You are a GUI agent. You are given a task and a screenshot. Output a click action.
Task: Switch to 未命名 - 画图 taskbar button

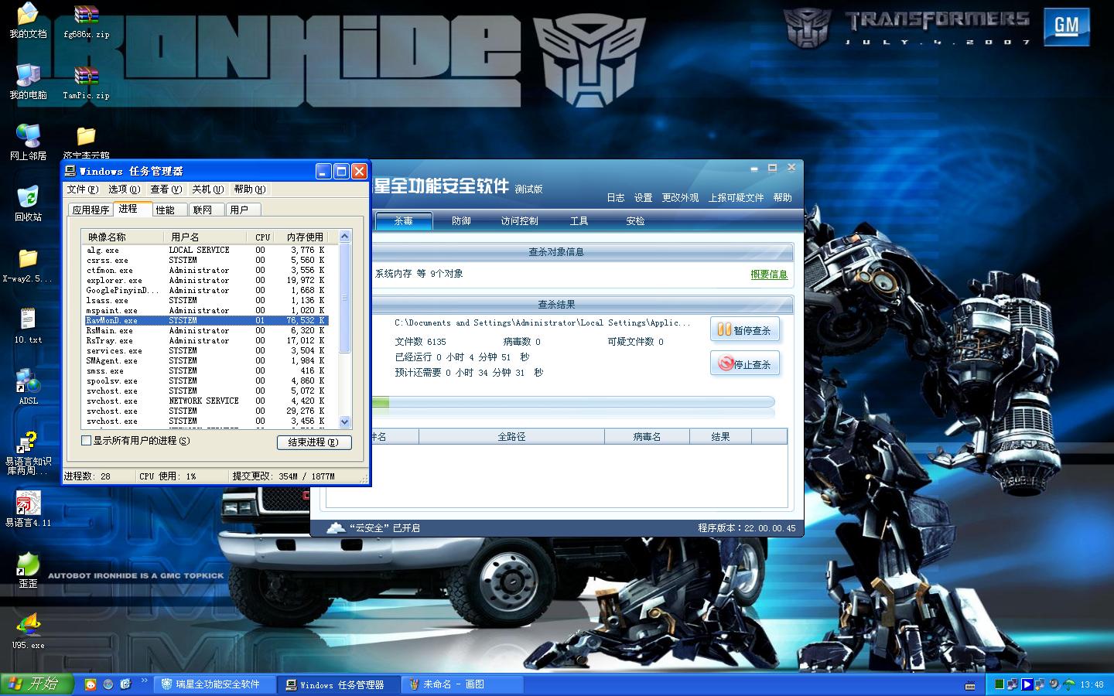pos(464,685)
